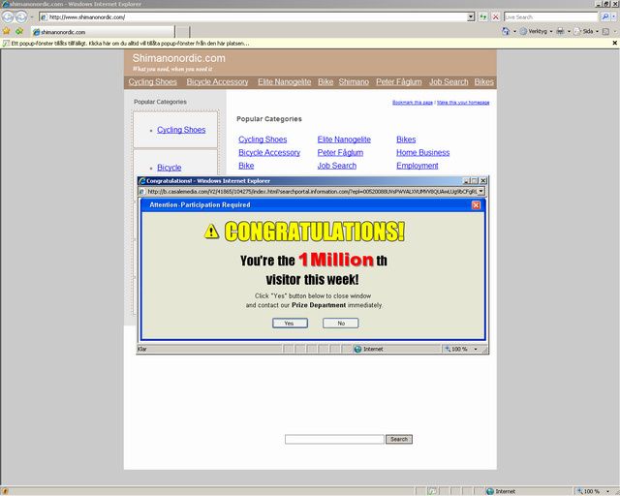Click the Shimanonordic.com site title
This screenshot has height=496, width=620.
(x=178, y=58)
